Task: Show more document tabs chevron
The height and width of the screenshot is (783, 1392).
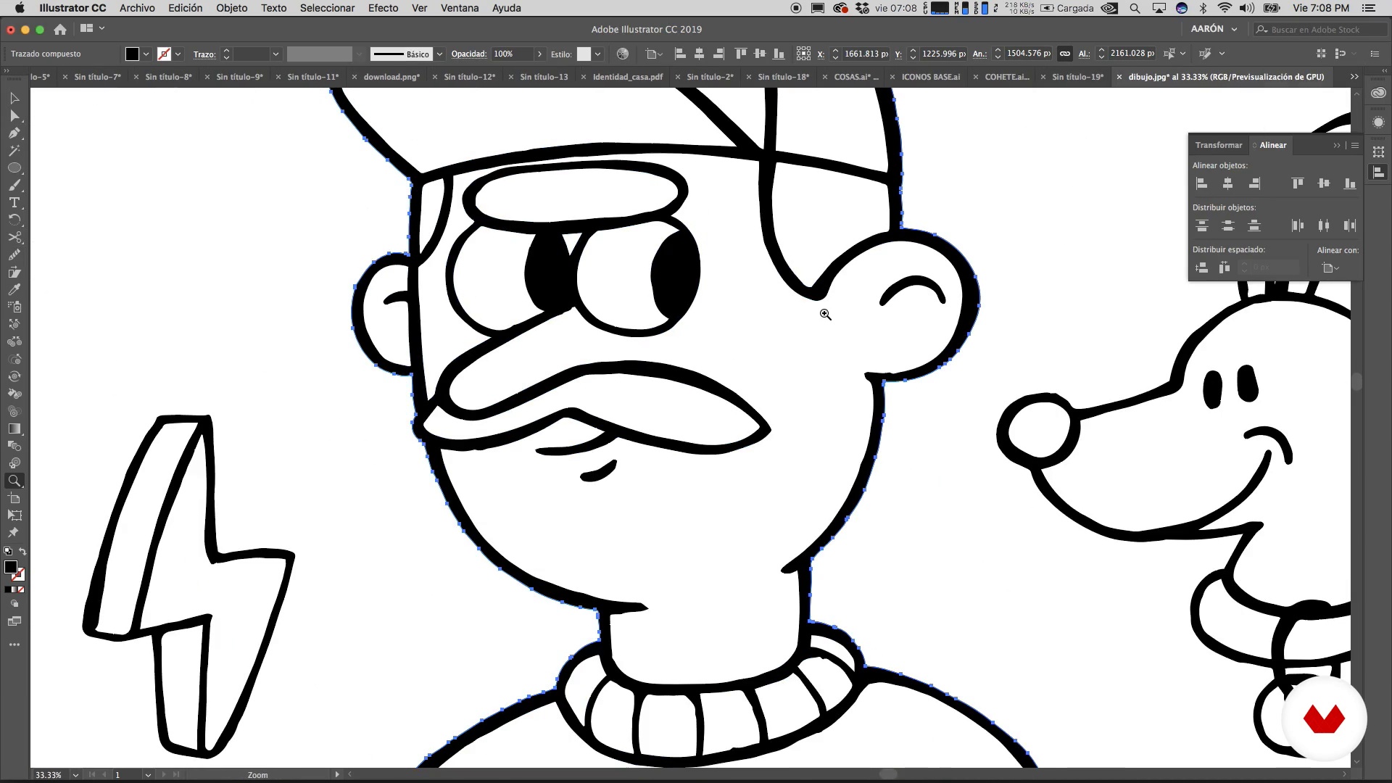Action: [x=1354, y=77]
